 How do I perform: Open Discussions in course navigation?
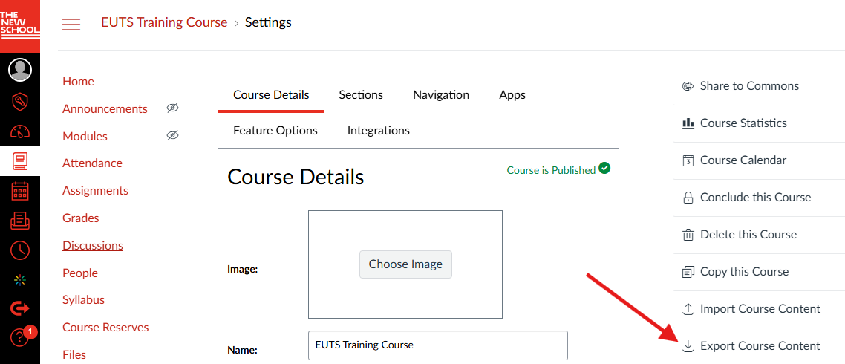point(93,245)
